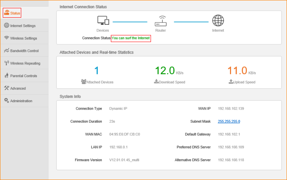Click the 255.255.255.0 subnet mask link
This screenshot has height=180, width=287.
coord(229,121)
